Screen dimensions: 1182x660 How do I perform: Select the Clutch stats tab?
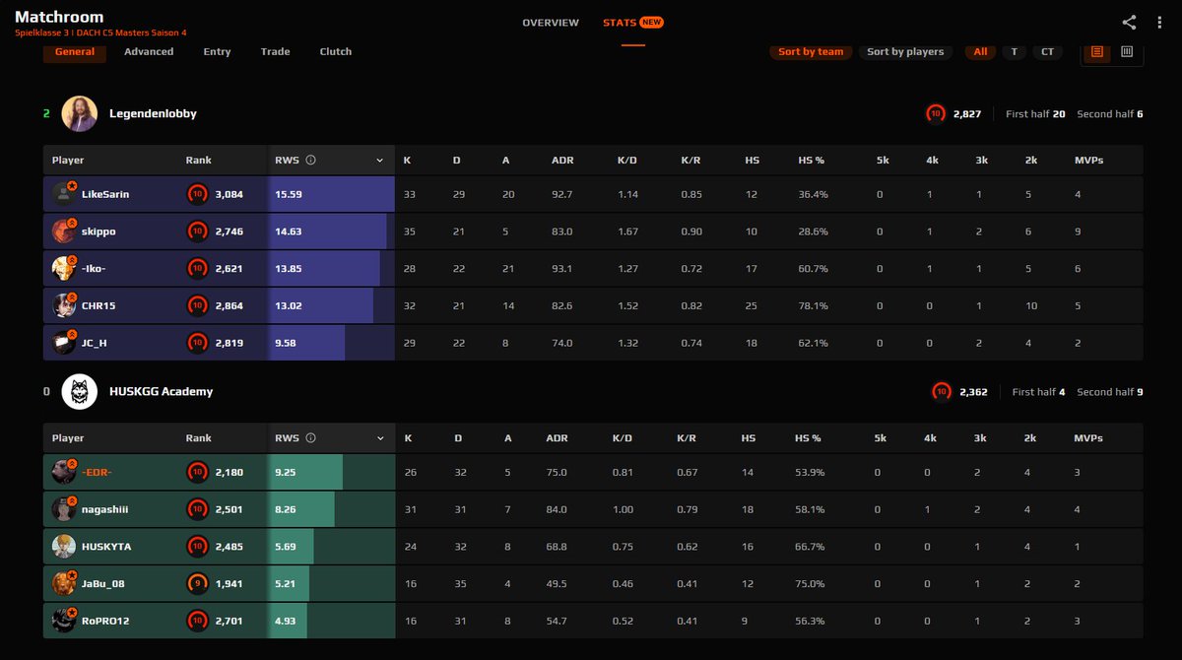336,51
